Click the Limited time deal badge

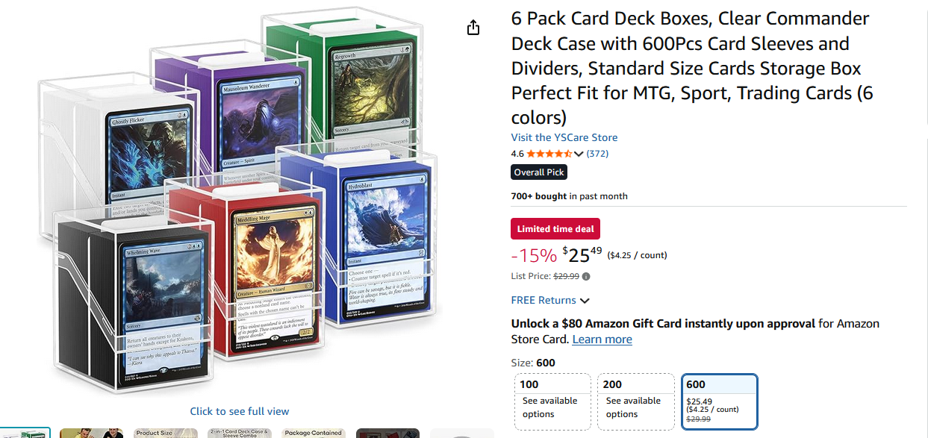(x=555, y=229)
